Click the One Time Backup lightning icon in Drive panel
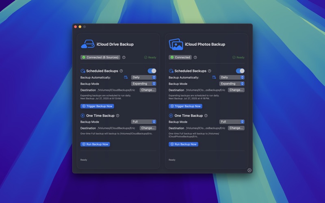 82,116
